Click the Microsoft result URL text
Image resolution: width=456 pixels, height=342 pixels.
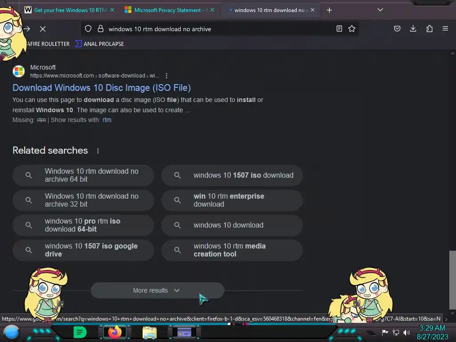[94, 76]
